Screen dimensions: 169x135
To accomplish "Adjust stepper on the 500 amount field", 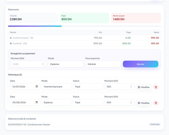I will pos(131,102).
